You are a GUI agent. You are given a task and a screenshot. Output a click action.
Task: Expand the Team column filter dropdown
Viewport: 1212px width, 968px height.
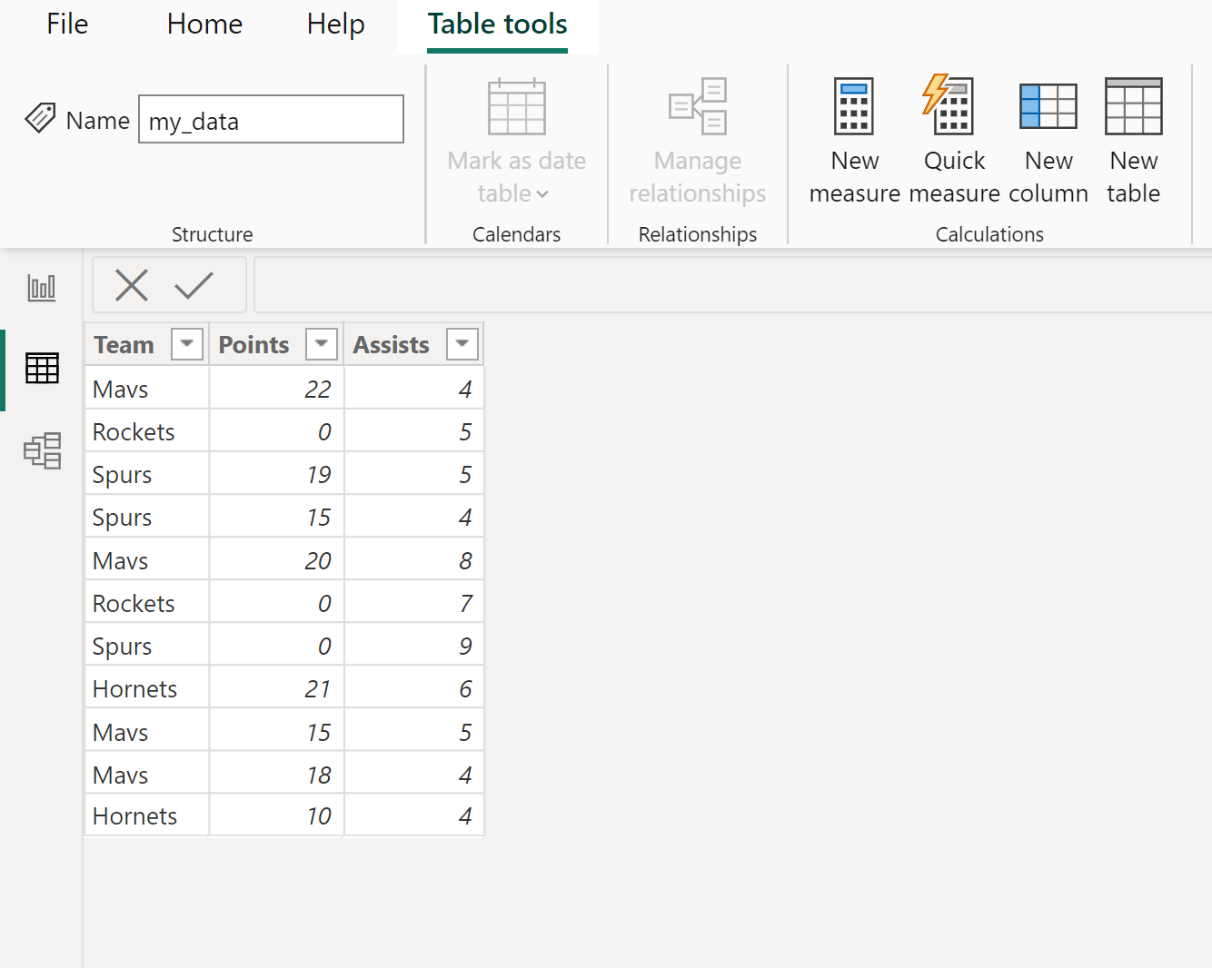coord(187,344)
